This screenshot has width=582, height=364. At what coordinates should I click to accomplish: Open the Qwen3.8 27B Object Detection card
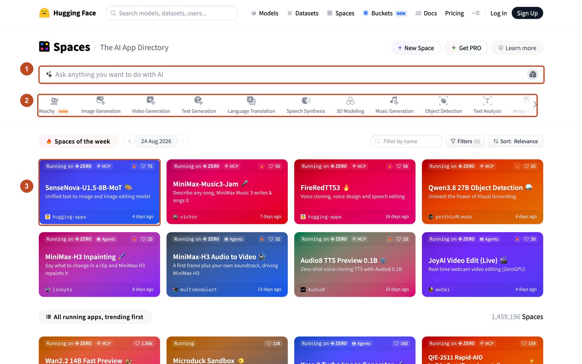(483, 192)
